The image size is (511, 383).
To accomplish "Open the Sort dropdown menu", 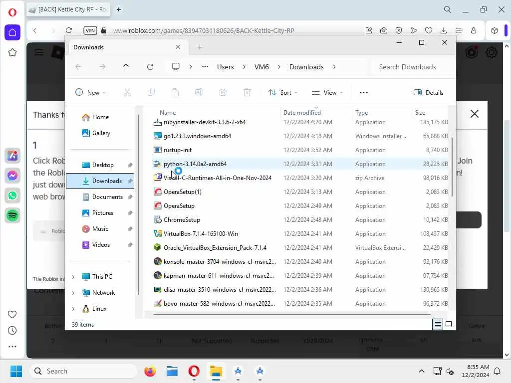I will [x=282, y=92].
